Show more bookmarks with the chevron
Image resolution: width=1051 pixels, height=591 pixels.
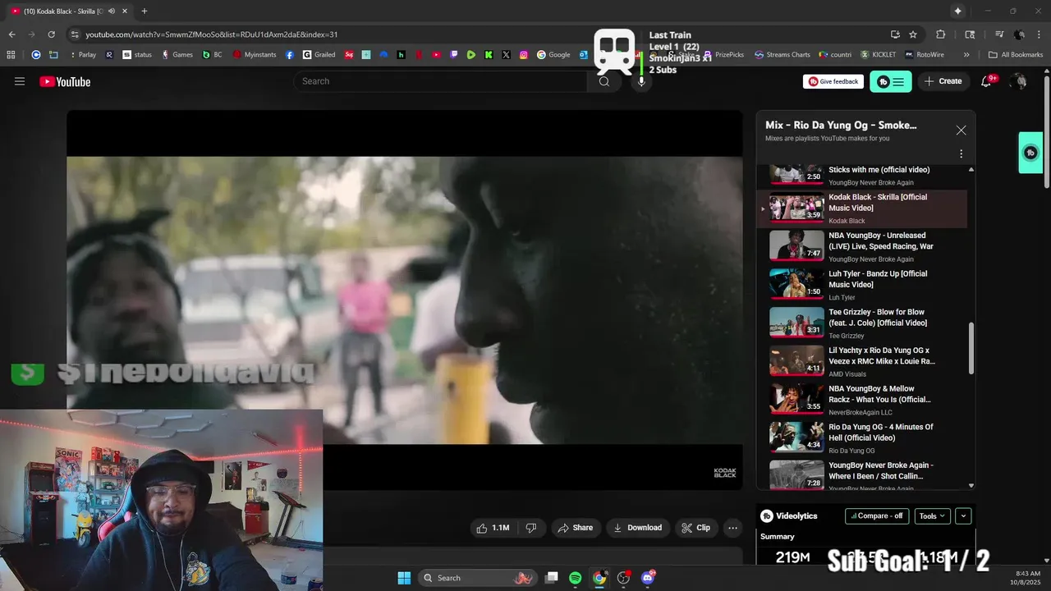[x=966, y=55]
